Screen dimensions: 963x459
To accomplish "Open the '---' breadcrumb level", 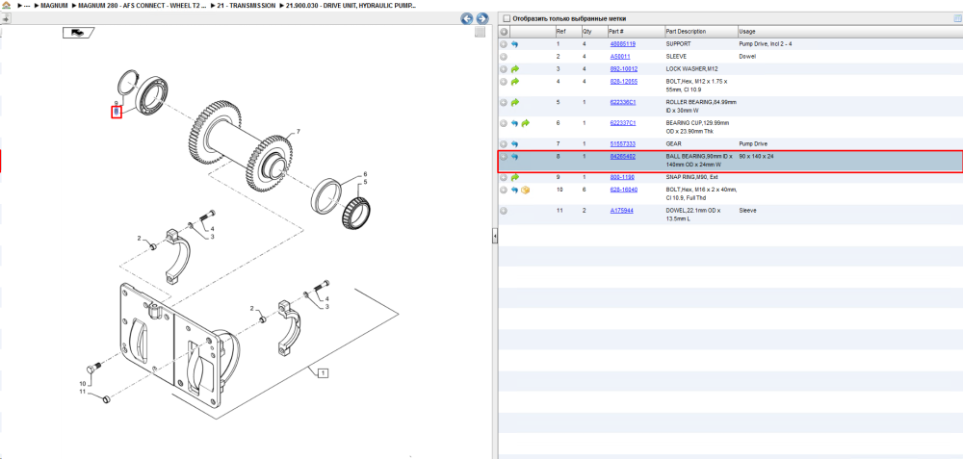I will [x=27, y=5].
